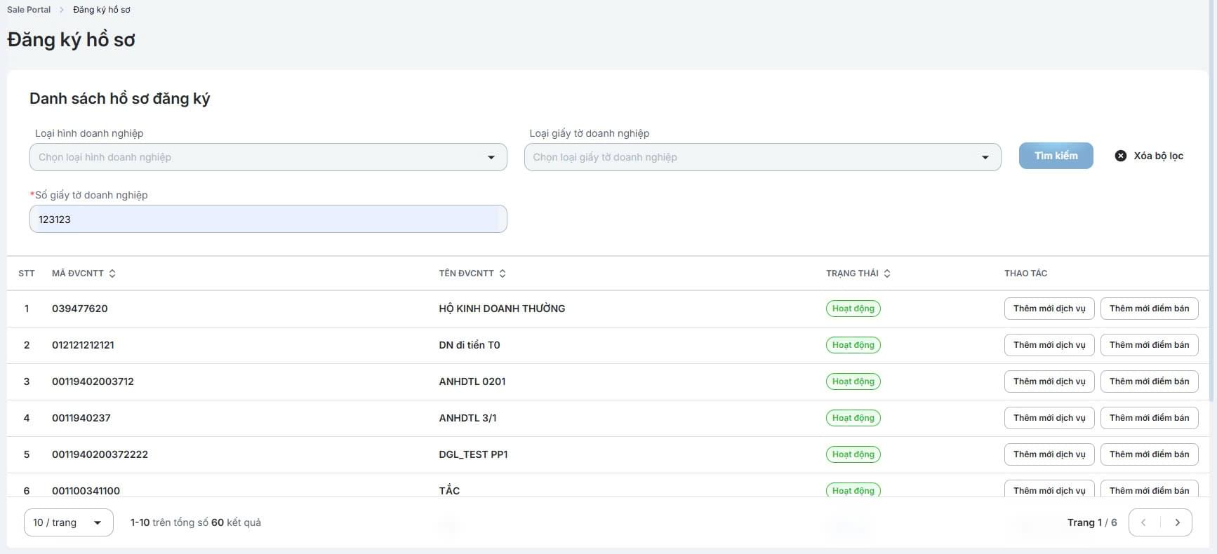
Task: Focus the Số giấy tờ doanh nghiệp input field
Action: (x=268, y=219)
